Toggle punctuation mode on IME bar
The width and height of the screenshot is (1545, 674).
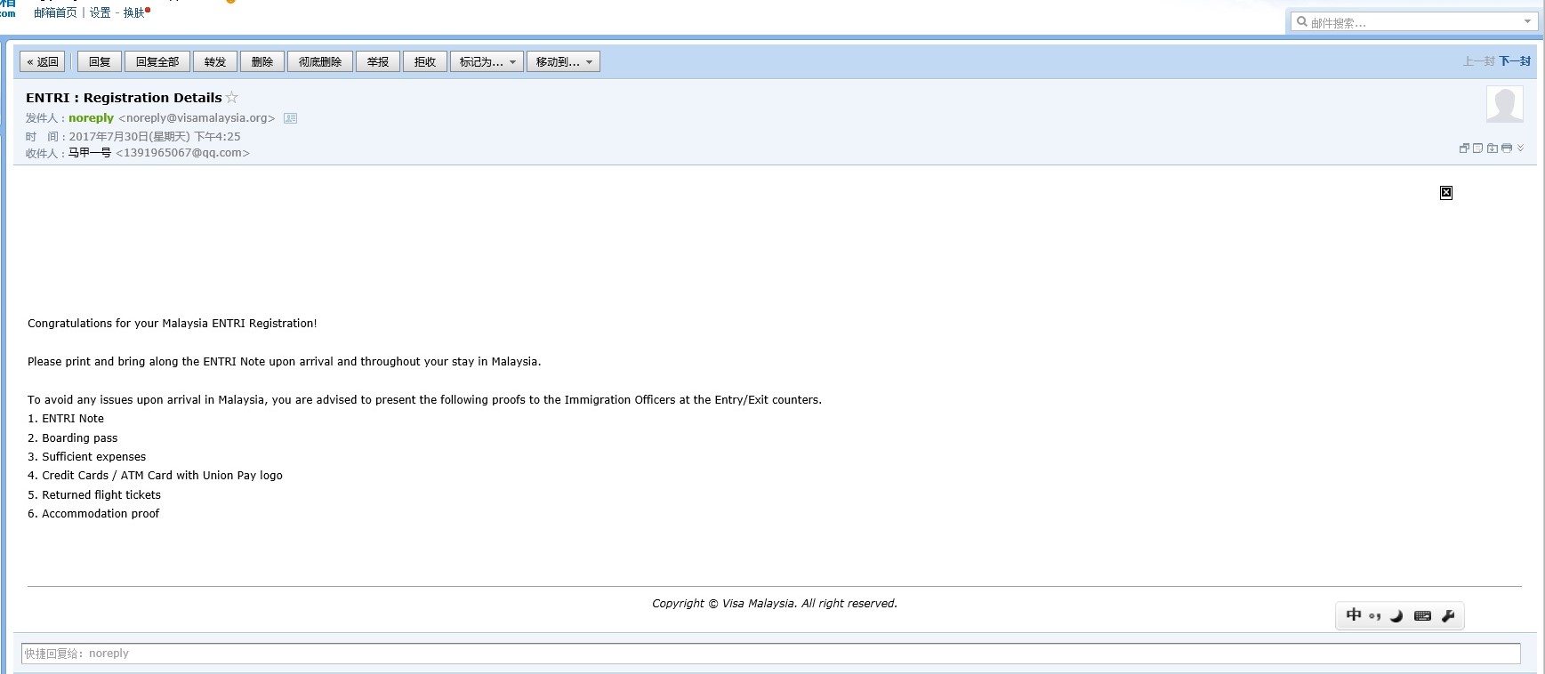point(1375,616)
